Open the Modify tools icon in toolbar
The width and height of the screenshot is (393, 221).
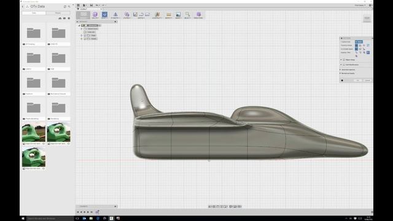104,14
